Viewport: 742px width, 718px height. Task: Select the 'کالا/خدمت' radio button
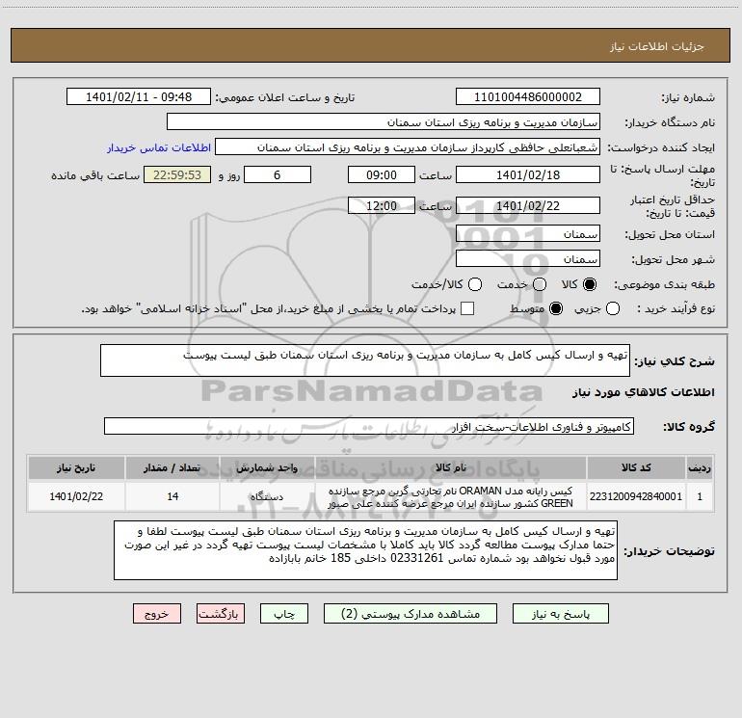point(475,284)
